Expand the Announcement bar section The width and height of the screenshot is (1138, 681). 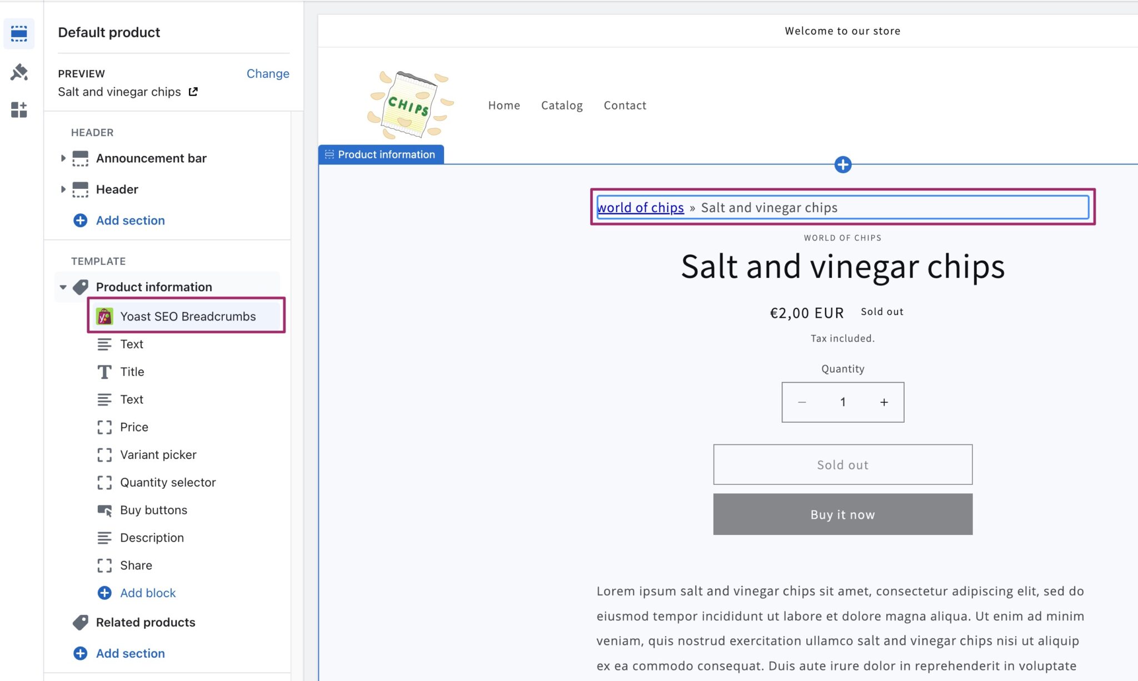click(x=63, y=158)
